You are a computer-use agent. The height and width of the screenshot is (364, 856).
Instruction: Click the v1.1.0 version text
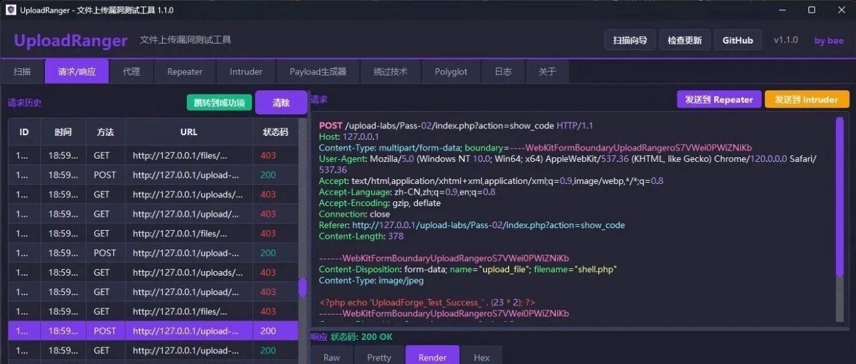click(786, 40)
